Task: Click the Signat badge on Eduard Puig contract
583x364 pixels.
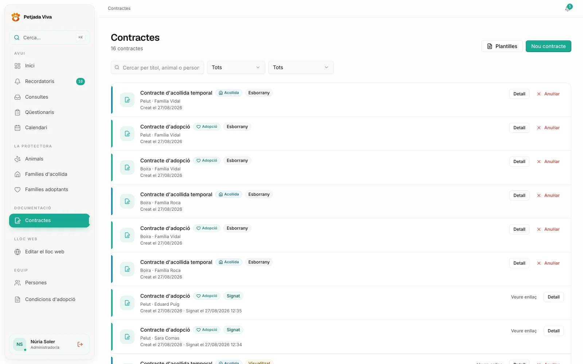Action: pyautogui.click(x=233, y=296)
